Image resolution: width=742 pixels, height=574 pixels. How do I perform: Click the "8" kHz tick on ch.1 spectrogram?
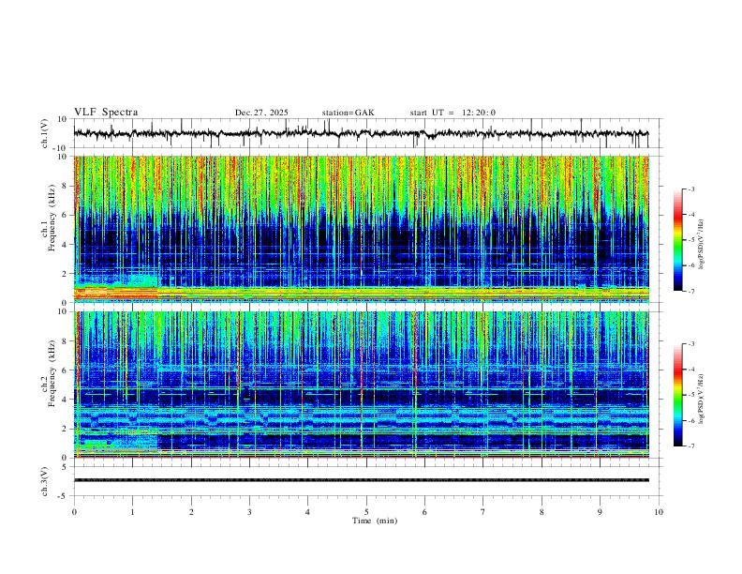[65, 186]
